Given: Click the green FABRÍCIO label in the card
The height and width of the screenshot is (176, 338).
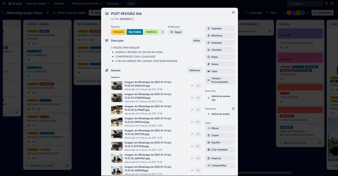Looking at the screenshot, I should [x=151, y=32].
